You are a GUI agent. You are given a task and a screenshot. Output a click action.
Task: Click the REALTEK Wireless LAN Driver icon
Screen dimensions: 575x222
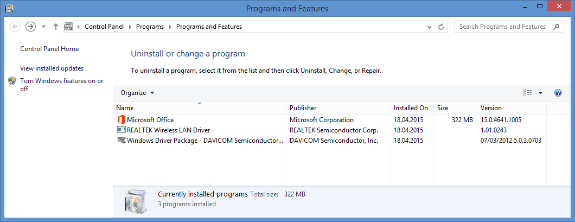point(121,130)
